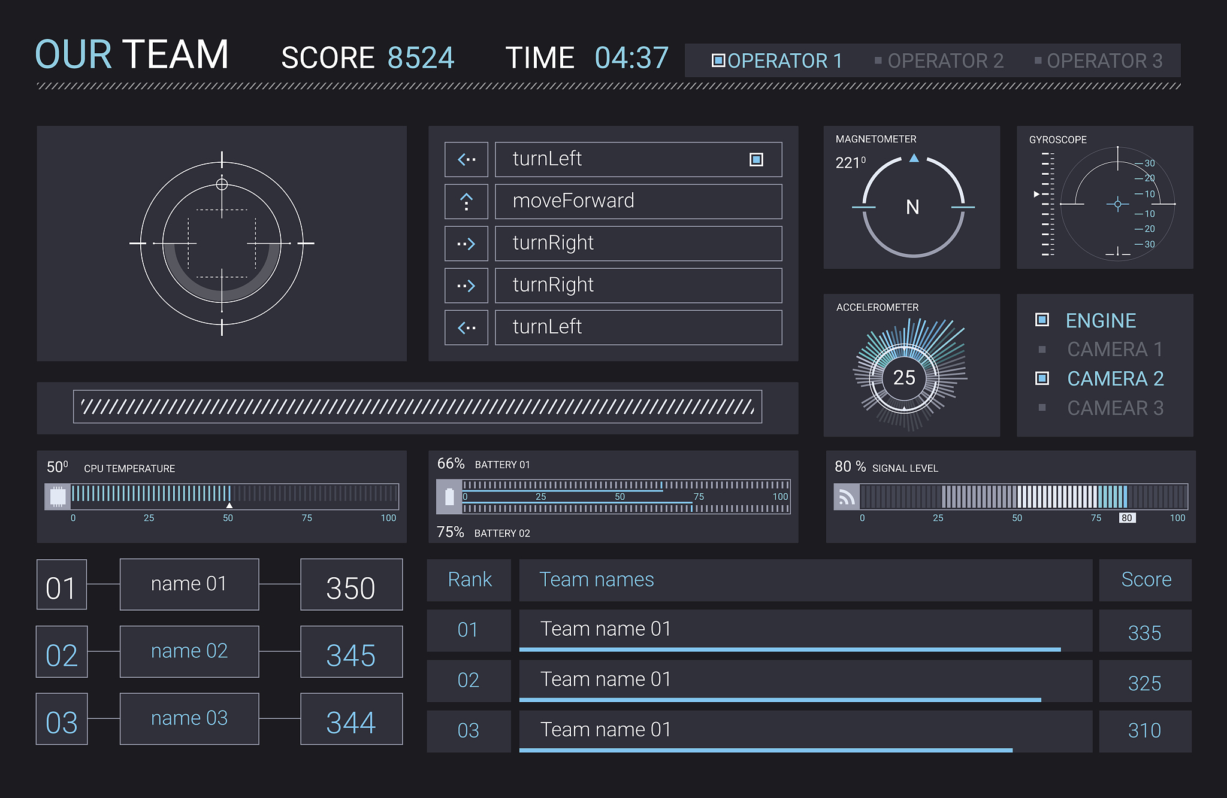
Task: Click the CPU temperature slider pointer
Action: [x=229, y=505]
